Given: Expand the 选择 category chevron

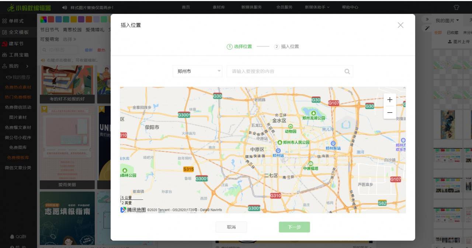Looking at the screenshot, I should click(69, 39).
